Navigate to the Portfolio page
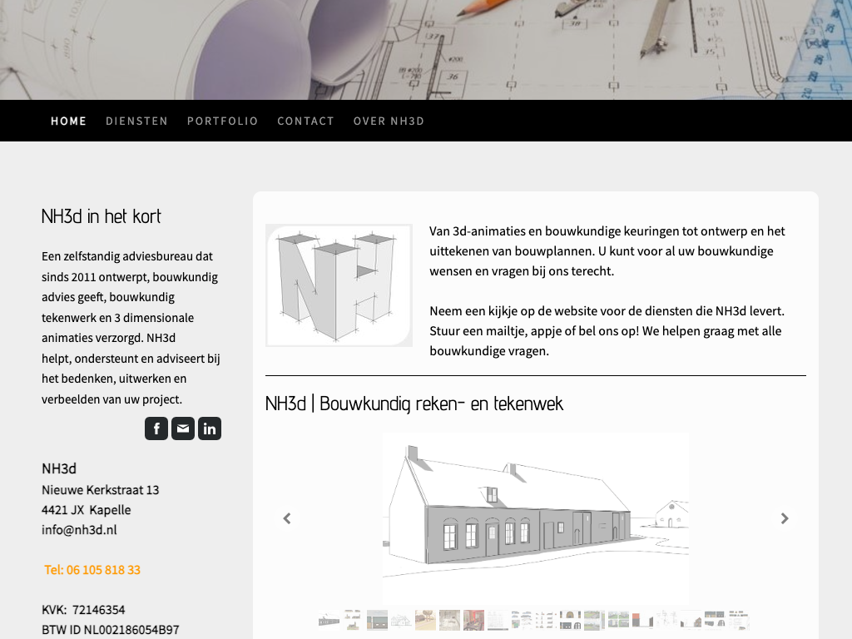This screenshot has height=639, width=852. 222,121
